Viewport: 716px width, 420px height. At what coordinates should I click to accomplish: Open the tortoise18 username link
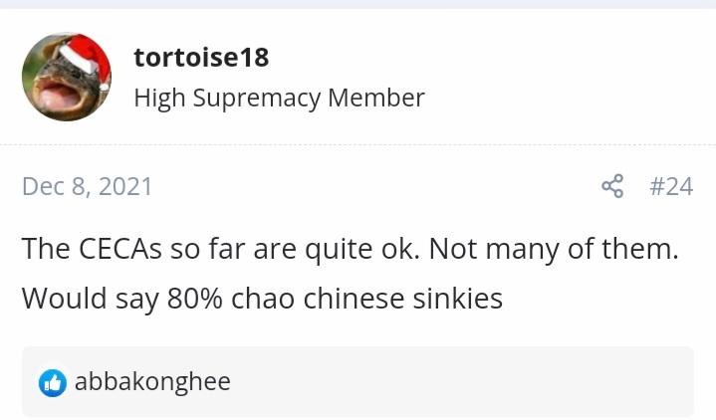click(201, 57)
